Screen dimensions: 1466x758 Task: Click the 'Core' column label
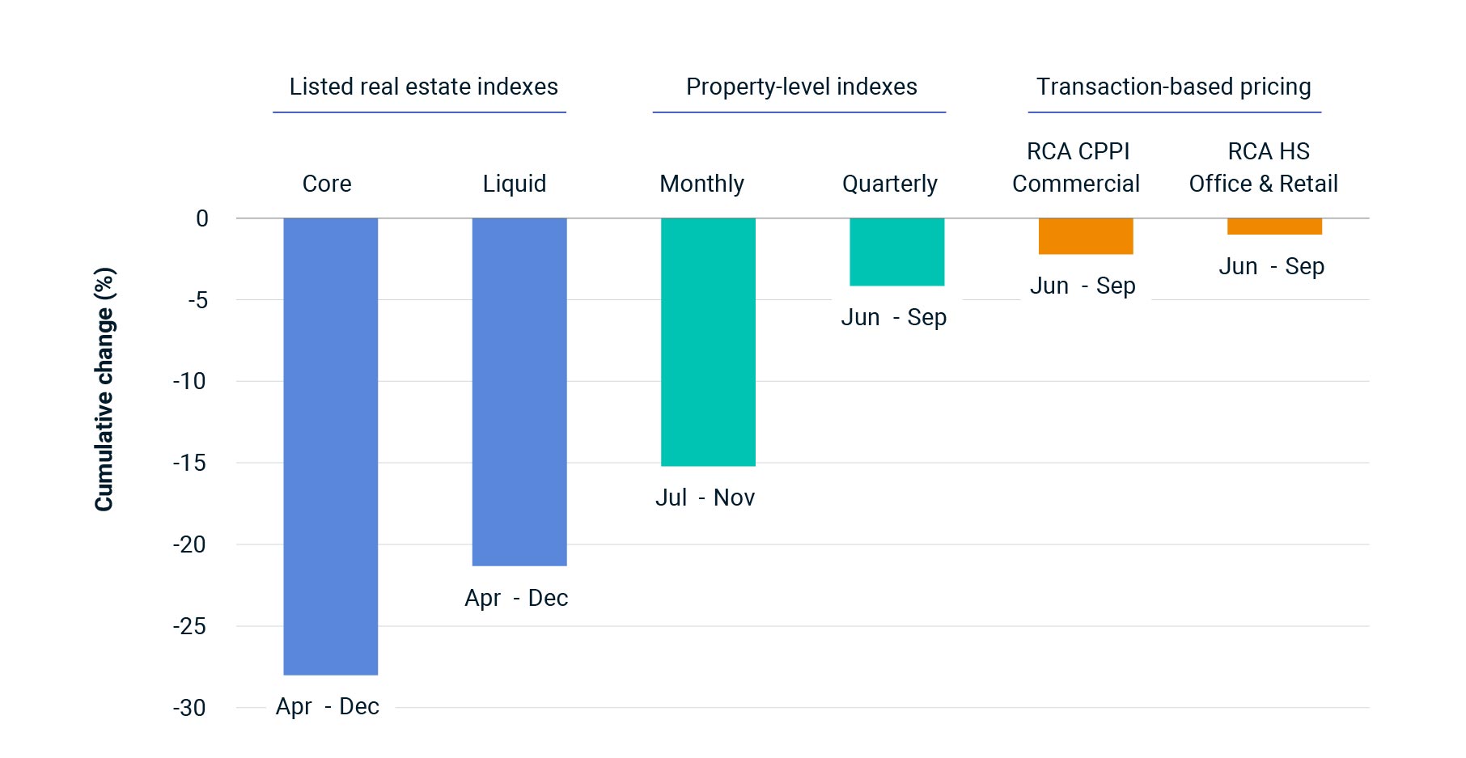327,184
